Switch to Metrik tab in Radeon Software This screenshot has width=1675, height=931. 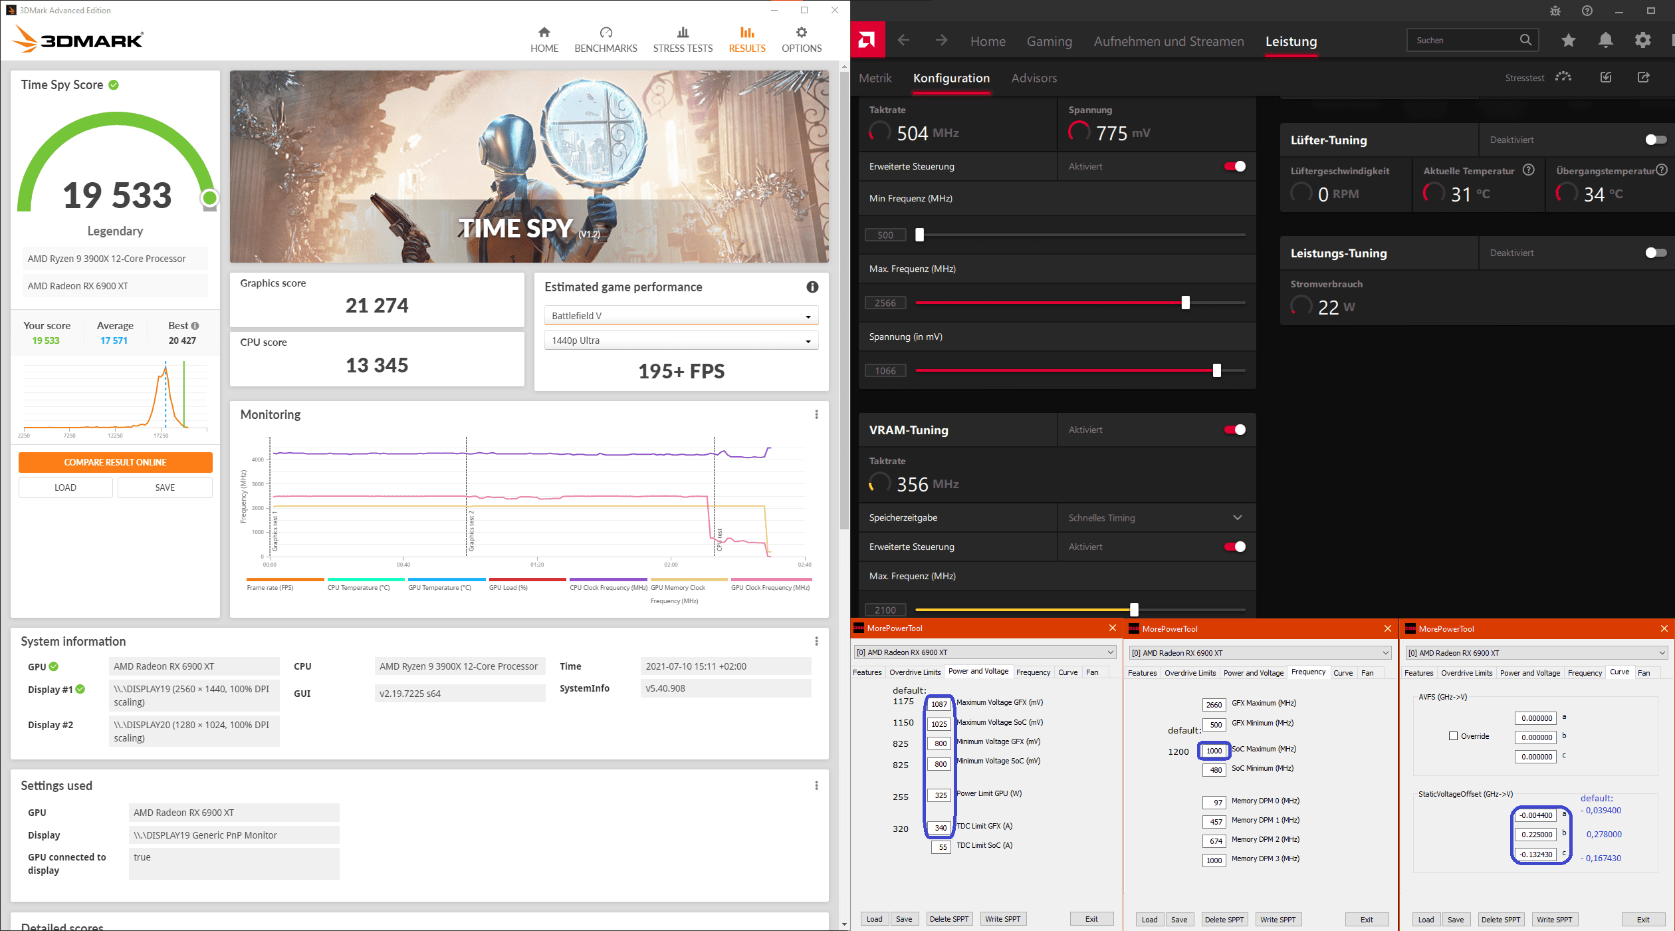click(875, 78)
